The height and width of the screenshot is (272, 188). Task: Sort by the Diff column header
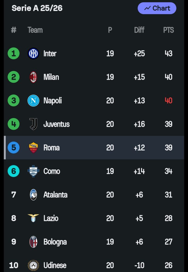pos(139,30)
